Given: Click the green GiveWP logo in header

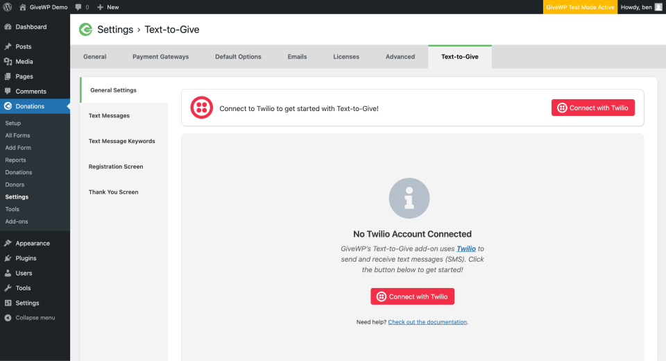Looking at the screenshot, I should 85,29.
